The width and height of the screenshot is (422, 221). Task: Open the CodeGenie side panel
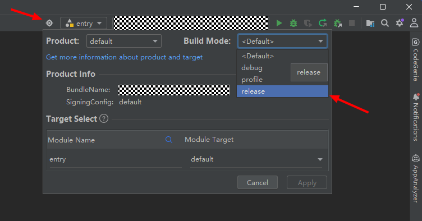tap(416, 59)
